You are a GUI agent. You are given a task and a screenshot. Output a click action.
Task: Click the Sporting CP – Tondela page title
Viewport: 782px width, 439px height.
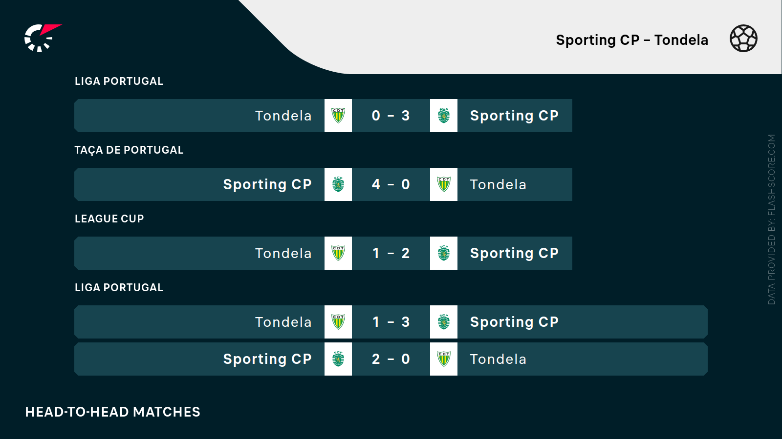click(632, 40)
